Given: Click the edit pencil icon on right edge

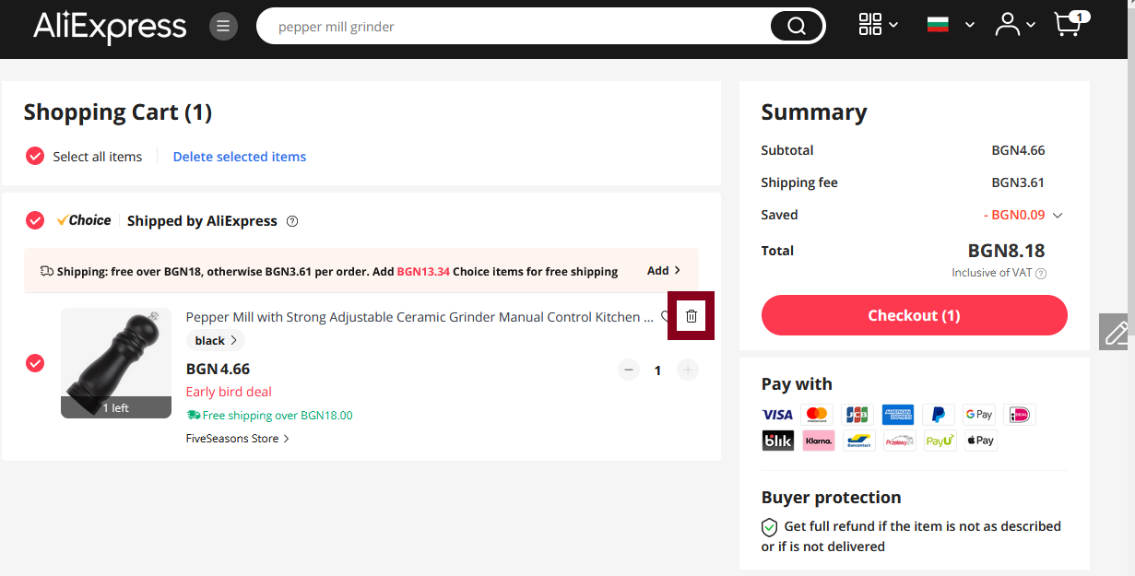Looking at the screenshot, I should tap(1116, 332).
